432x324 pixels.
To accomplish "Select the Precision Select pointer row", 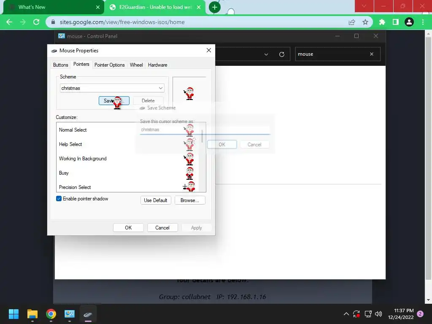I will pos(127,186).
